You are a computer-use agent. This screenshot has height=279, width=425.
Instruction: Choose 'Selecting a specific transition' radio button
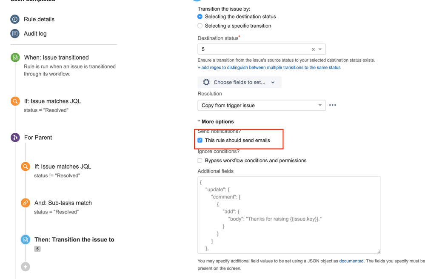tap(200, 26)
